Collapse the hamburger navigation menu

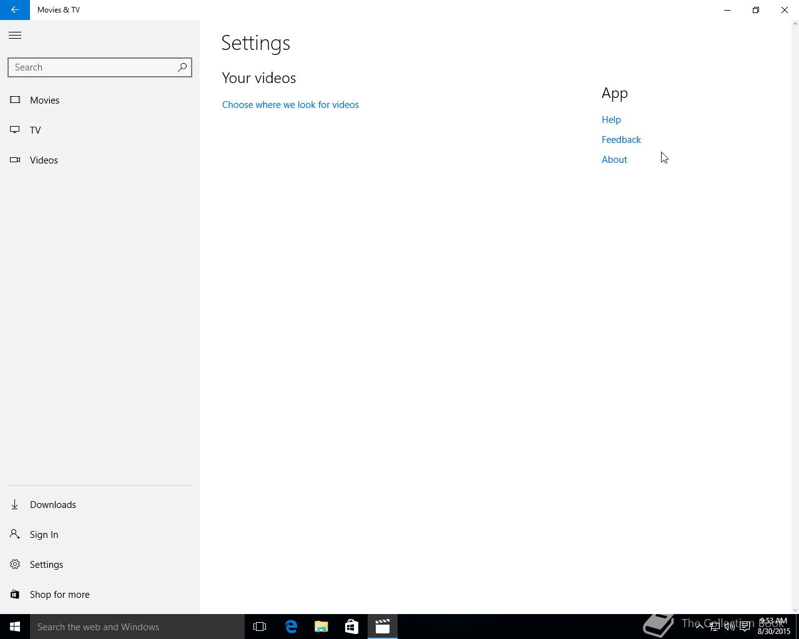pos(15,36)
